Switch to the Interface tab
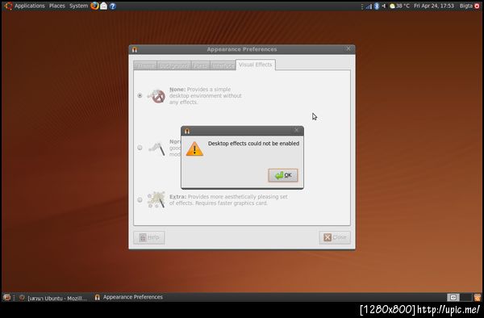The width and height of the screenshot is (484, 318). 223,65
